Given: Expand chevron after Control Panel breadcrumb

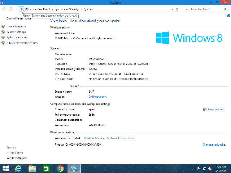Looking at the screenshot, I should tap(52, 9).
